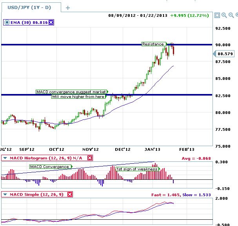This screenshot has width=238, height=226.
Task: Click the +9.995 (12.72%) change value
Action: click(190, 15)
